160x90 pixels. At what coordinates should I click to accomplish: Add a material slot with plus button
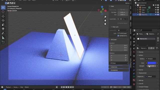click(158, 38)
